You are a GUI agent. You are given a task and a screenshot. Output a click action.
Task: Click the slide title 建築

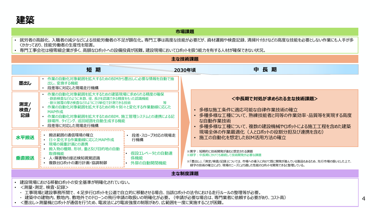(x=25, y=20)
